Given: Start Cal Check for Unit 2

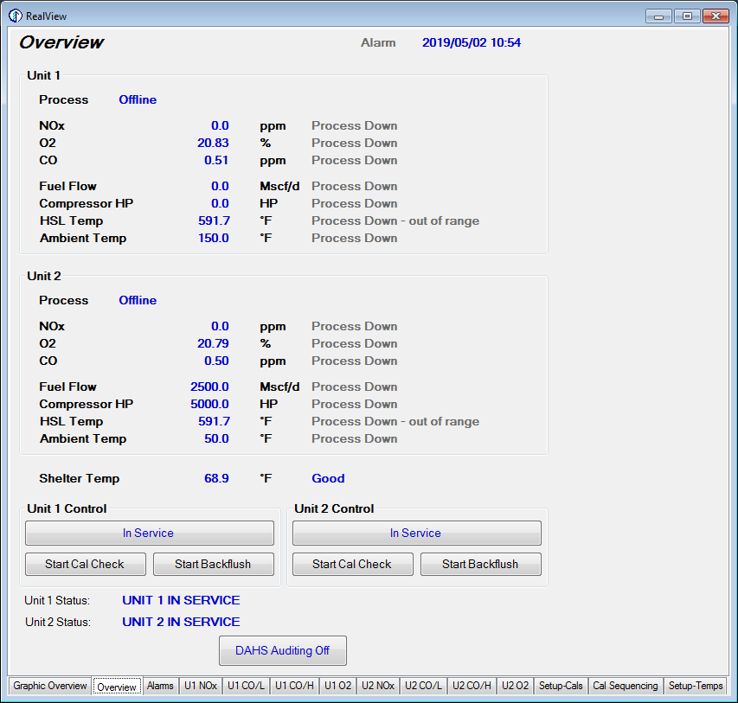Looking at the screenshot, I should [352, 564].
